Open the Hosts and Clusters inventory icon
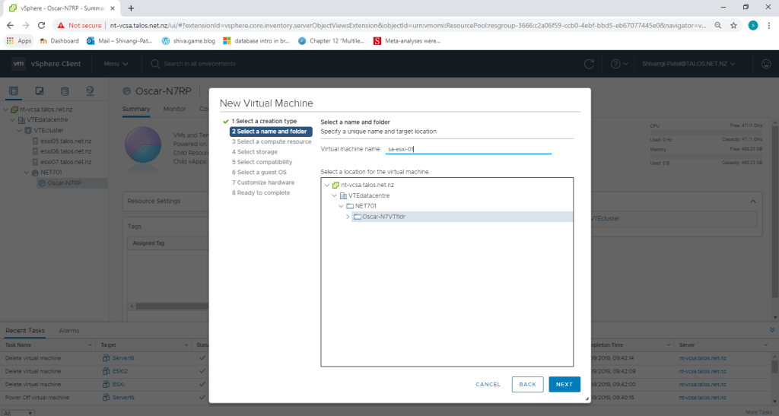Viewport: 779px width, 416px height. point(15,91)
